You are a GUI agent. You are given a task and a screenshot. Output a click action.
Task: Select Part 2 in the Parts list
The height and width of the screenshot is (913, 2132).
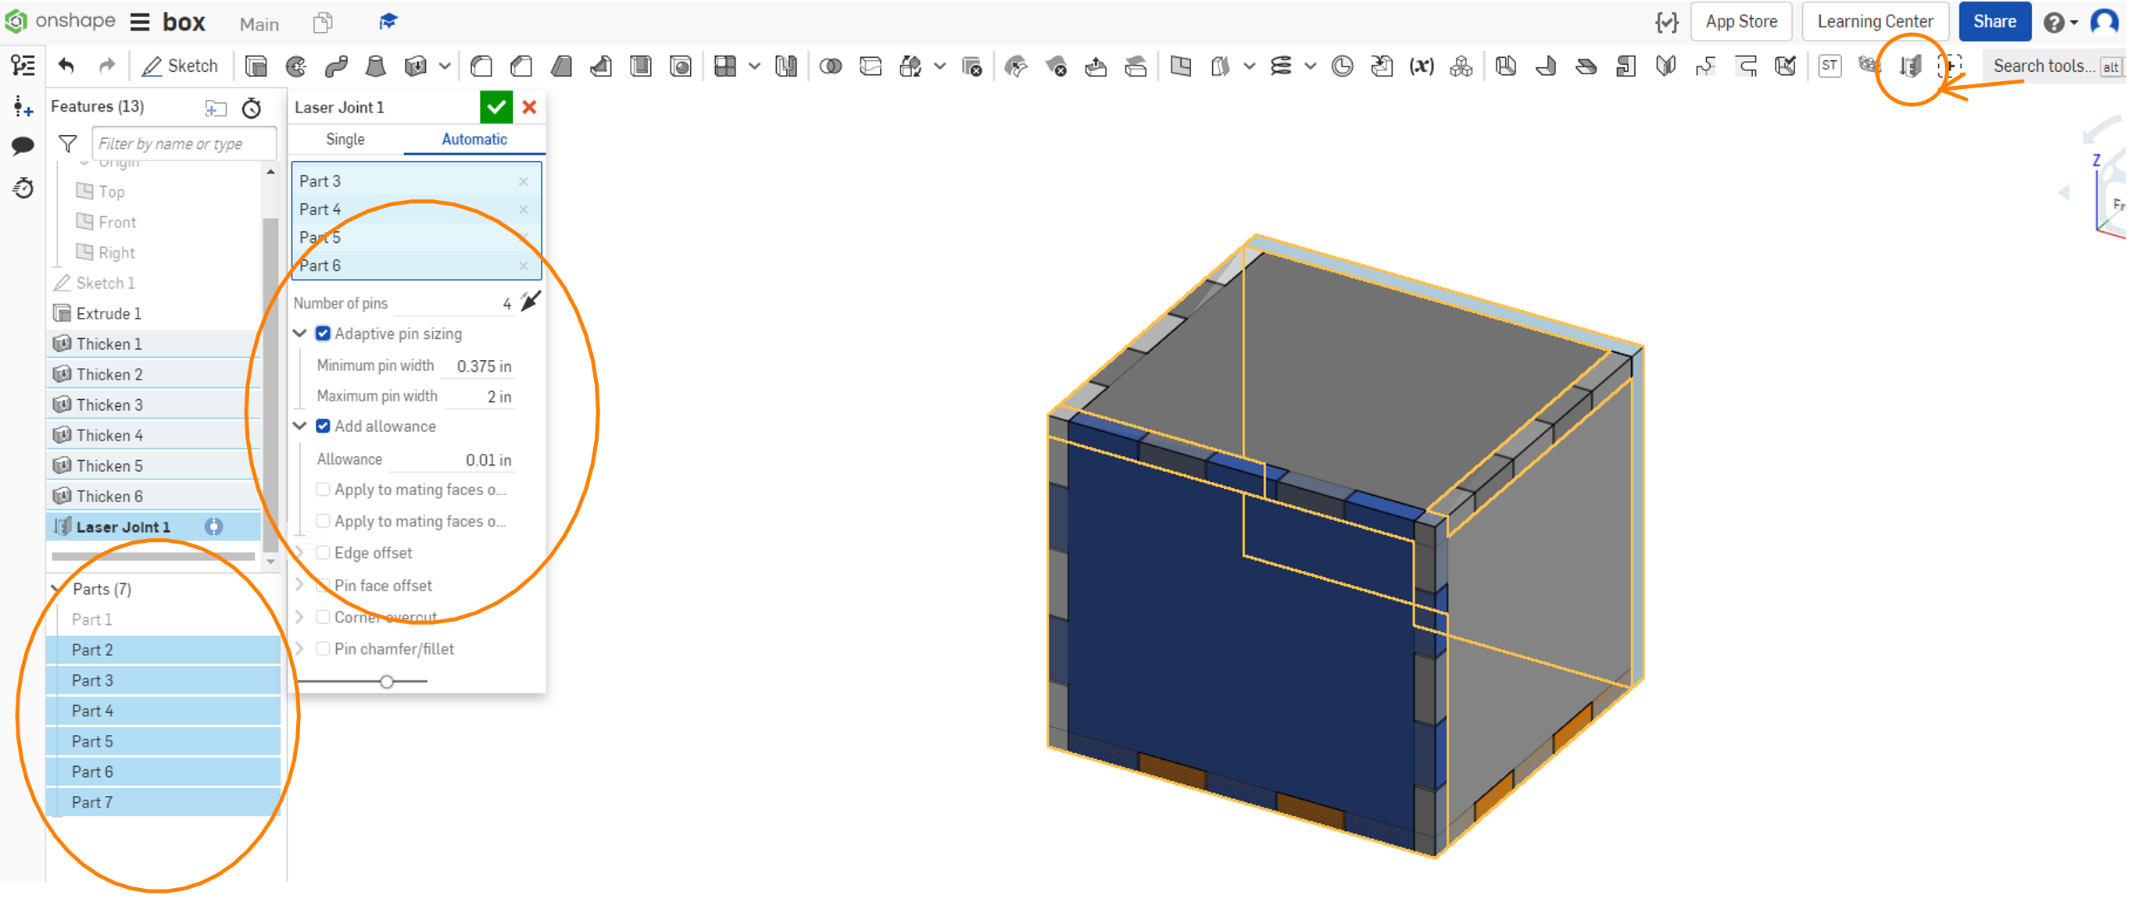164,650
